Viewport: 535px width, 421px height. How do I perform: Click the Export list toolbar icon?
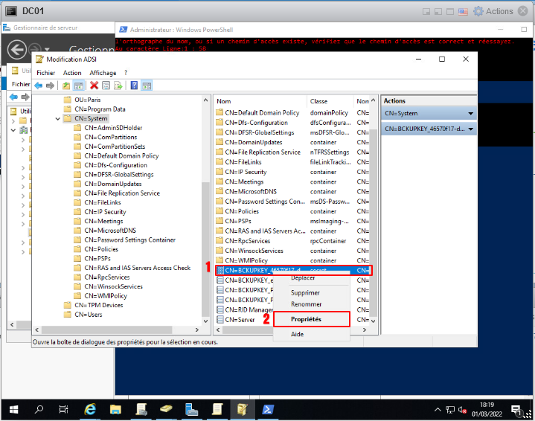(x=118, y=86)
